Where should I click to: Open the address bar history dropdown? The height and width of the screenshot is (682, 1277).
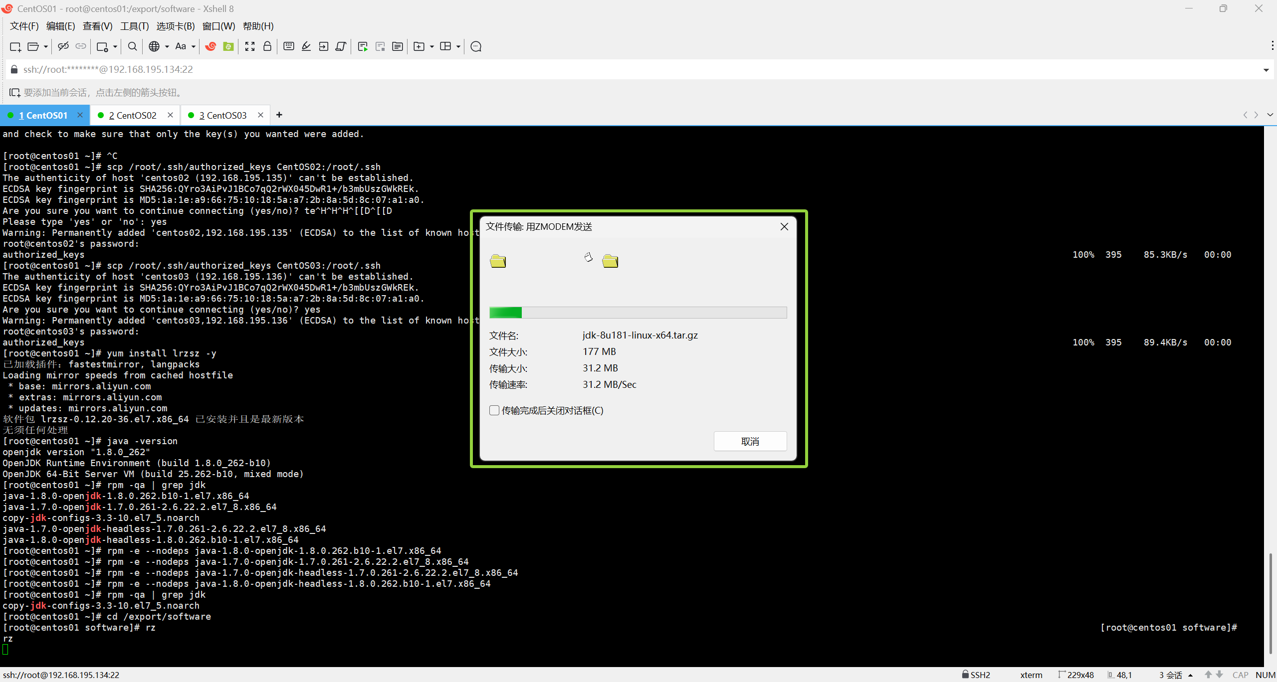1266,70
